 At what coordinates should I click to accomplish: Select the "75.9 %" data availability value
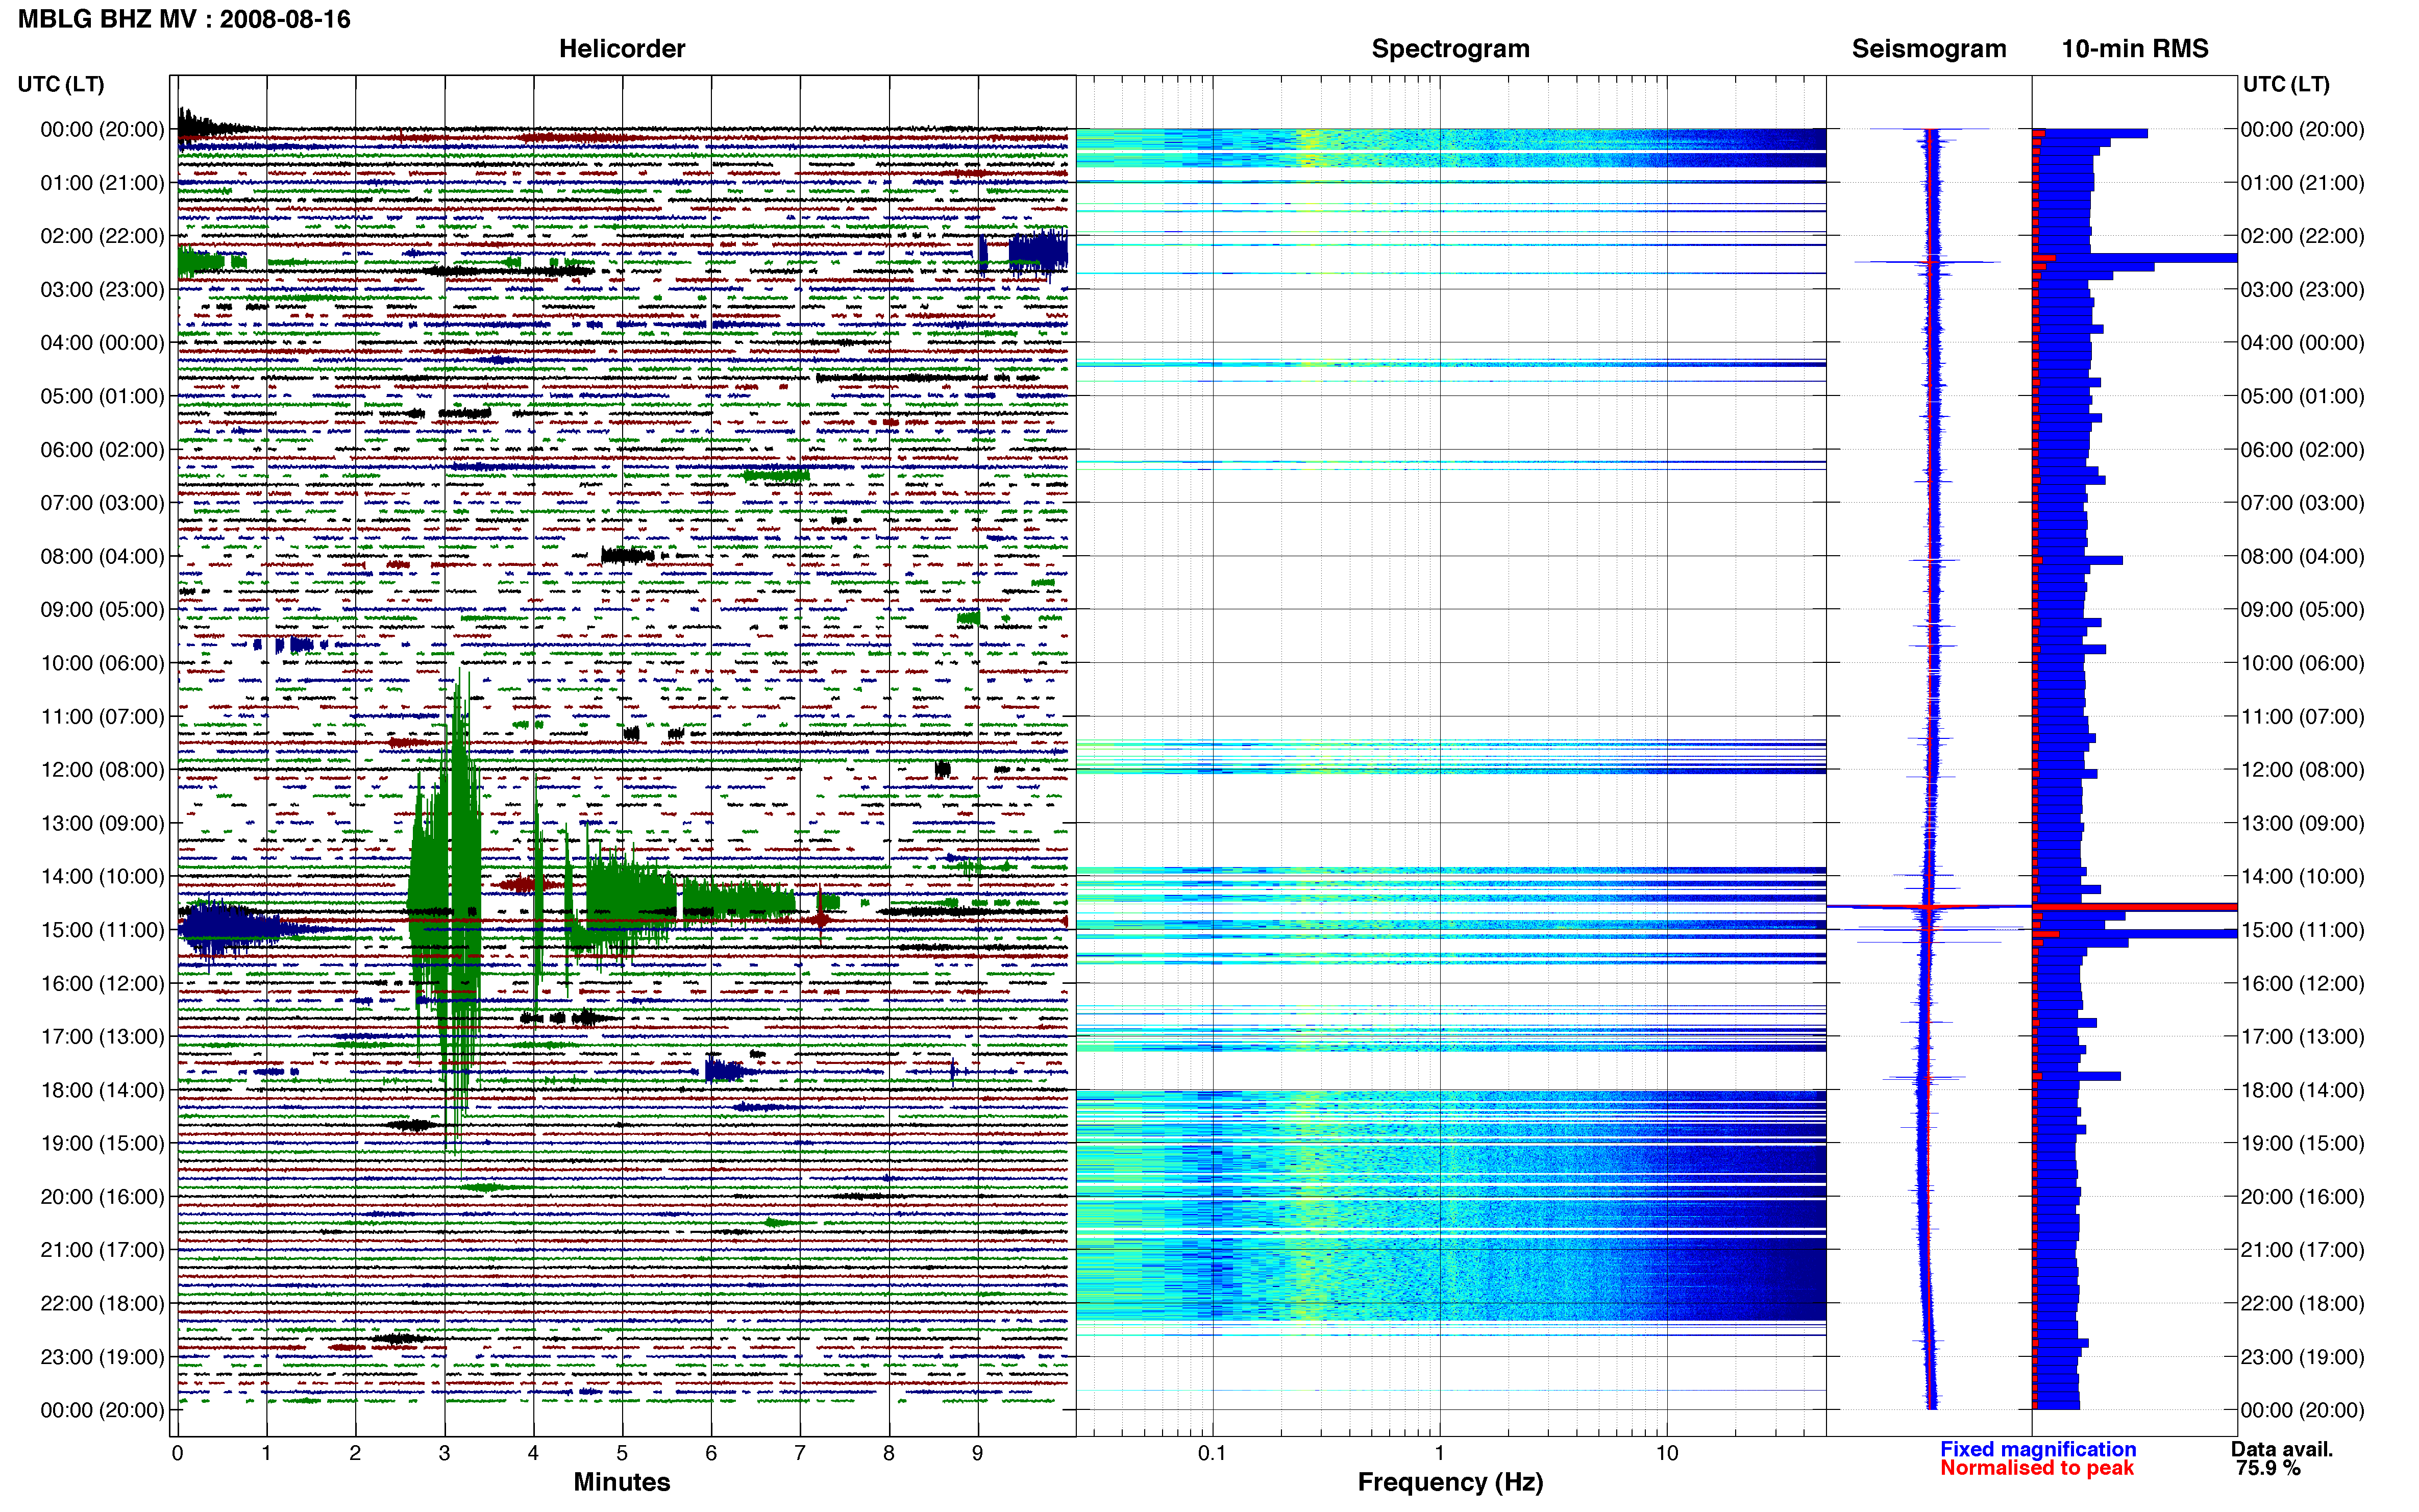(x=2268, y=1468)
